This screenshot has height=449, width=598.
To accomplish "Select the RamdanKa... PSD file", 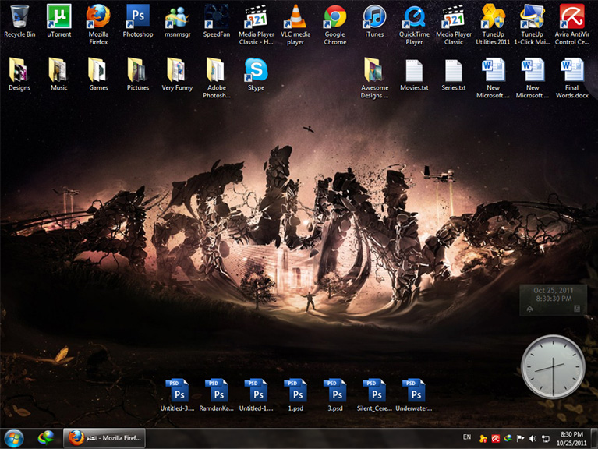I will tap(217, 395).
